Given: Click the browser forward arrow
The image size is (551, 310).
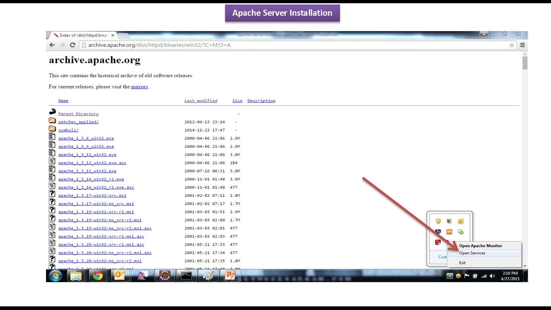Looking at the screenshot, I should click(62, 45).
